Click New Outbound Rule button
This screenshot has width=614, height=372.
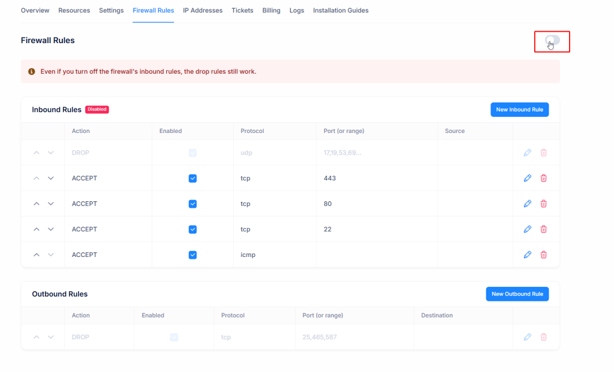point(517,294)
